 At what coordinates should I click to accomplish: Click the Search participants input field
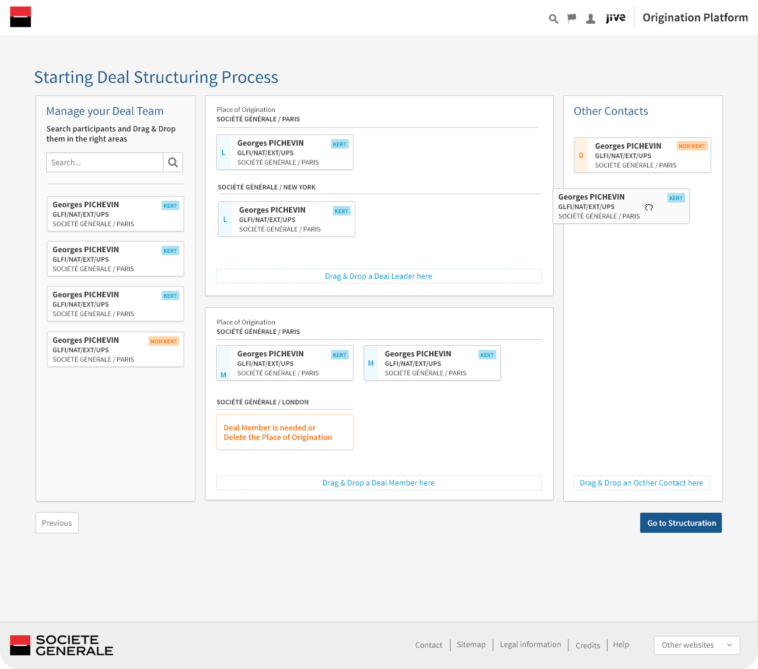tap(104, 162)
